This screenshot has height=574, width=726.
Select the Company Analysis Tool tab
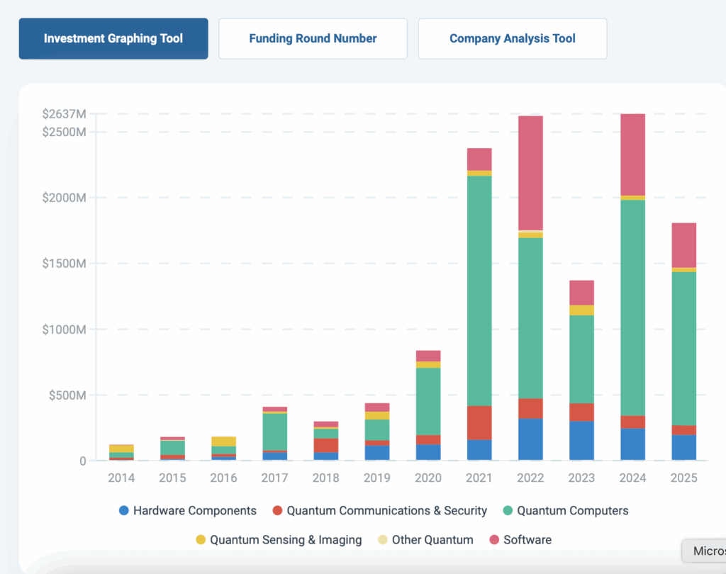click(x=512, y=38)
